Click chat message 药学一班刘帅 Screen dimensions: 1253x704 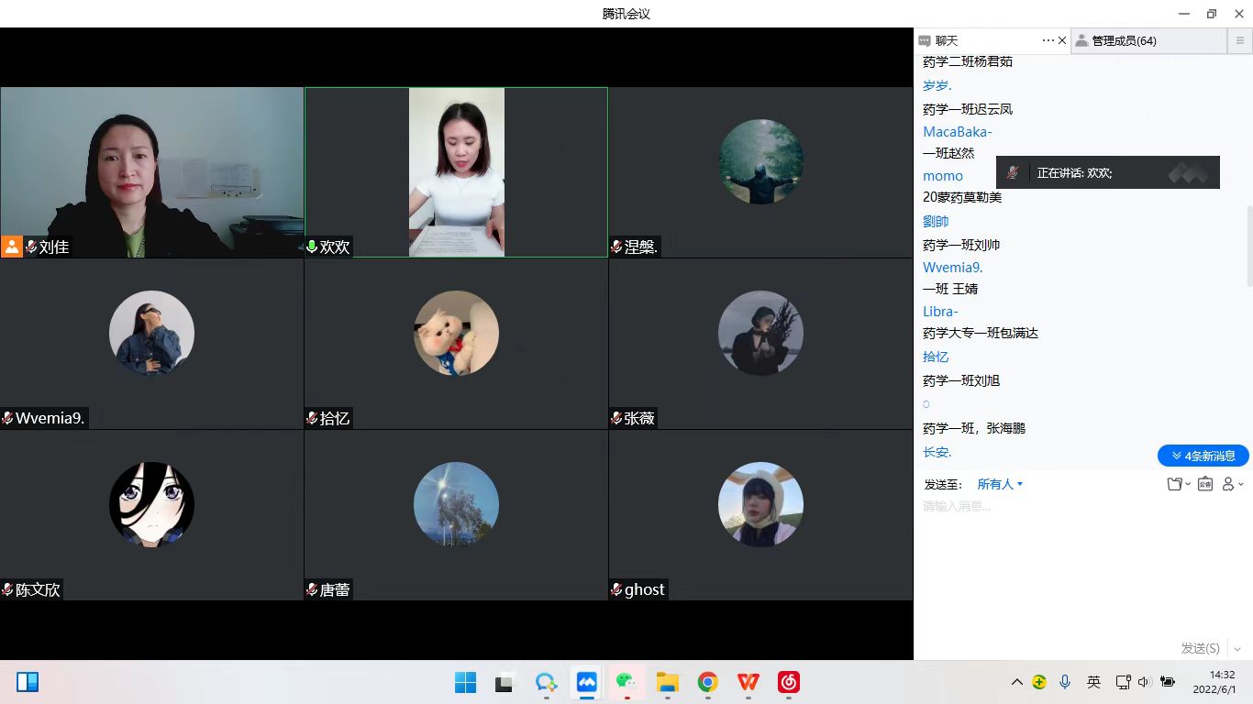click(961, 245)
